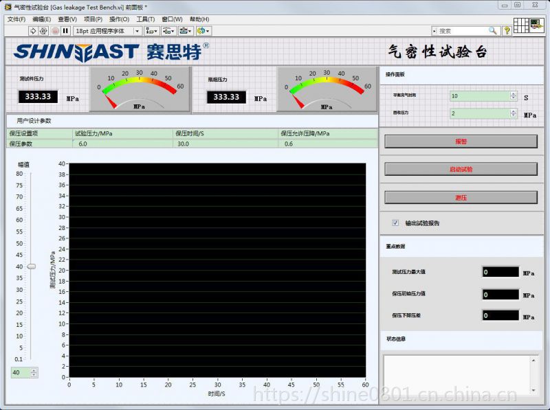
Task: Click the magnifier icon in the search box
Action: 493,31
